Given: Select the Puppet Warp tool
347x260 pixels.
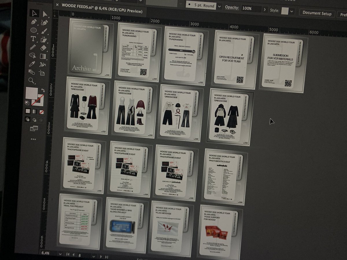Looking at the screenshot, I should (43, 64).
